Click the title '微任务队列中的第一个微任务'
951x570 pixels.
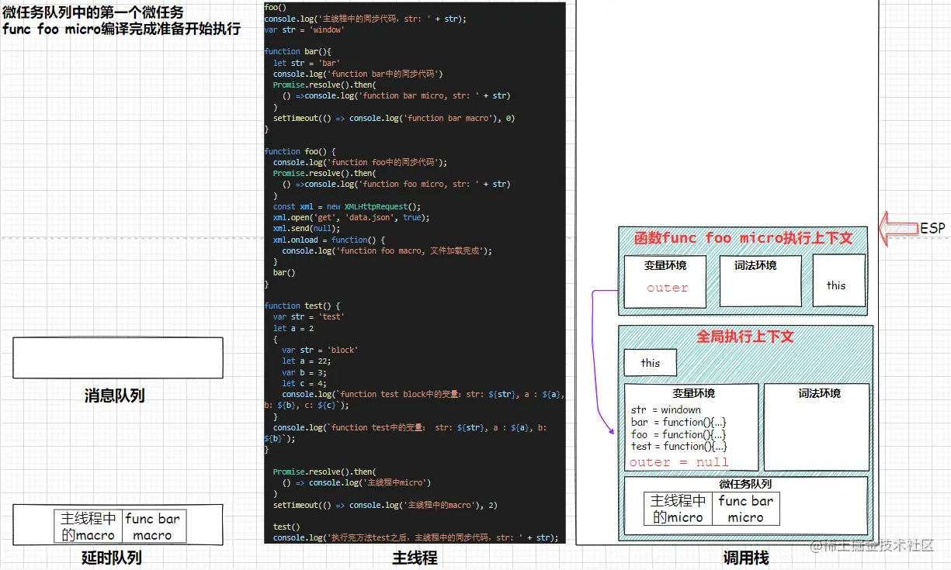pyautogui.click(x=93, y=12)
